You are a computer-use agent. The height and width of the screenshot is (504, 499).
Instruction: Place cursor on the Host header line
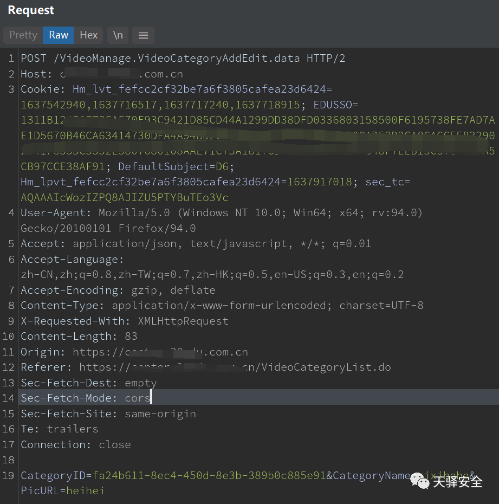tap(108, 74)
